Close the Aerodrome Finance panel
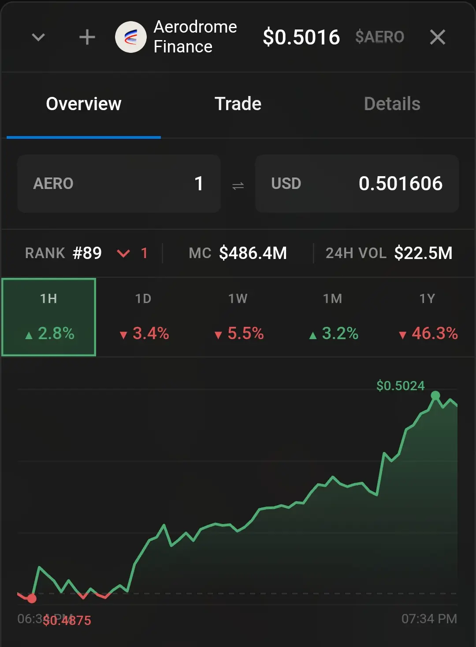This screenshot has width=476, height=647. pyautogui.click(x=437, y=37)
